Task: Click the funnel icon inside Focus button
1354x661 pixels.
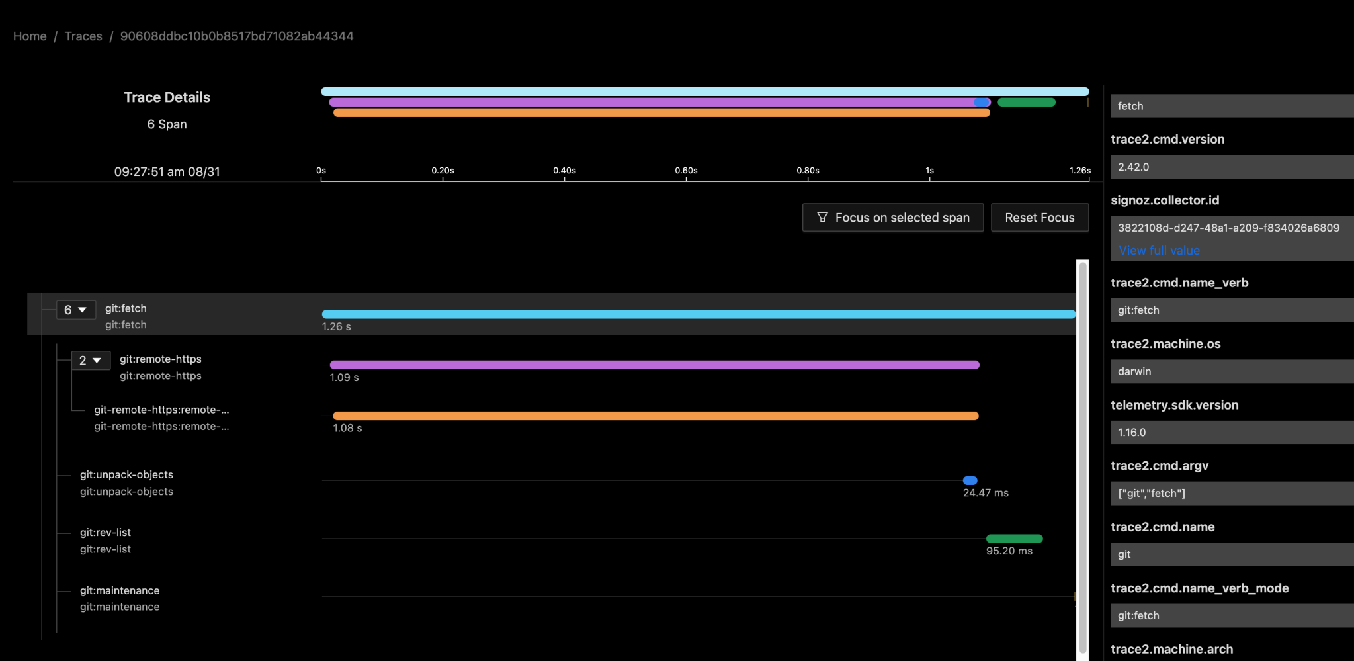Action: (x=822, y=217)
